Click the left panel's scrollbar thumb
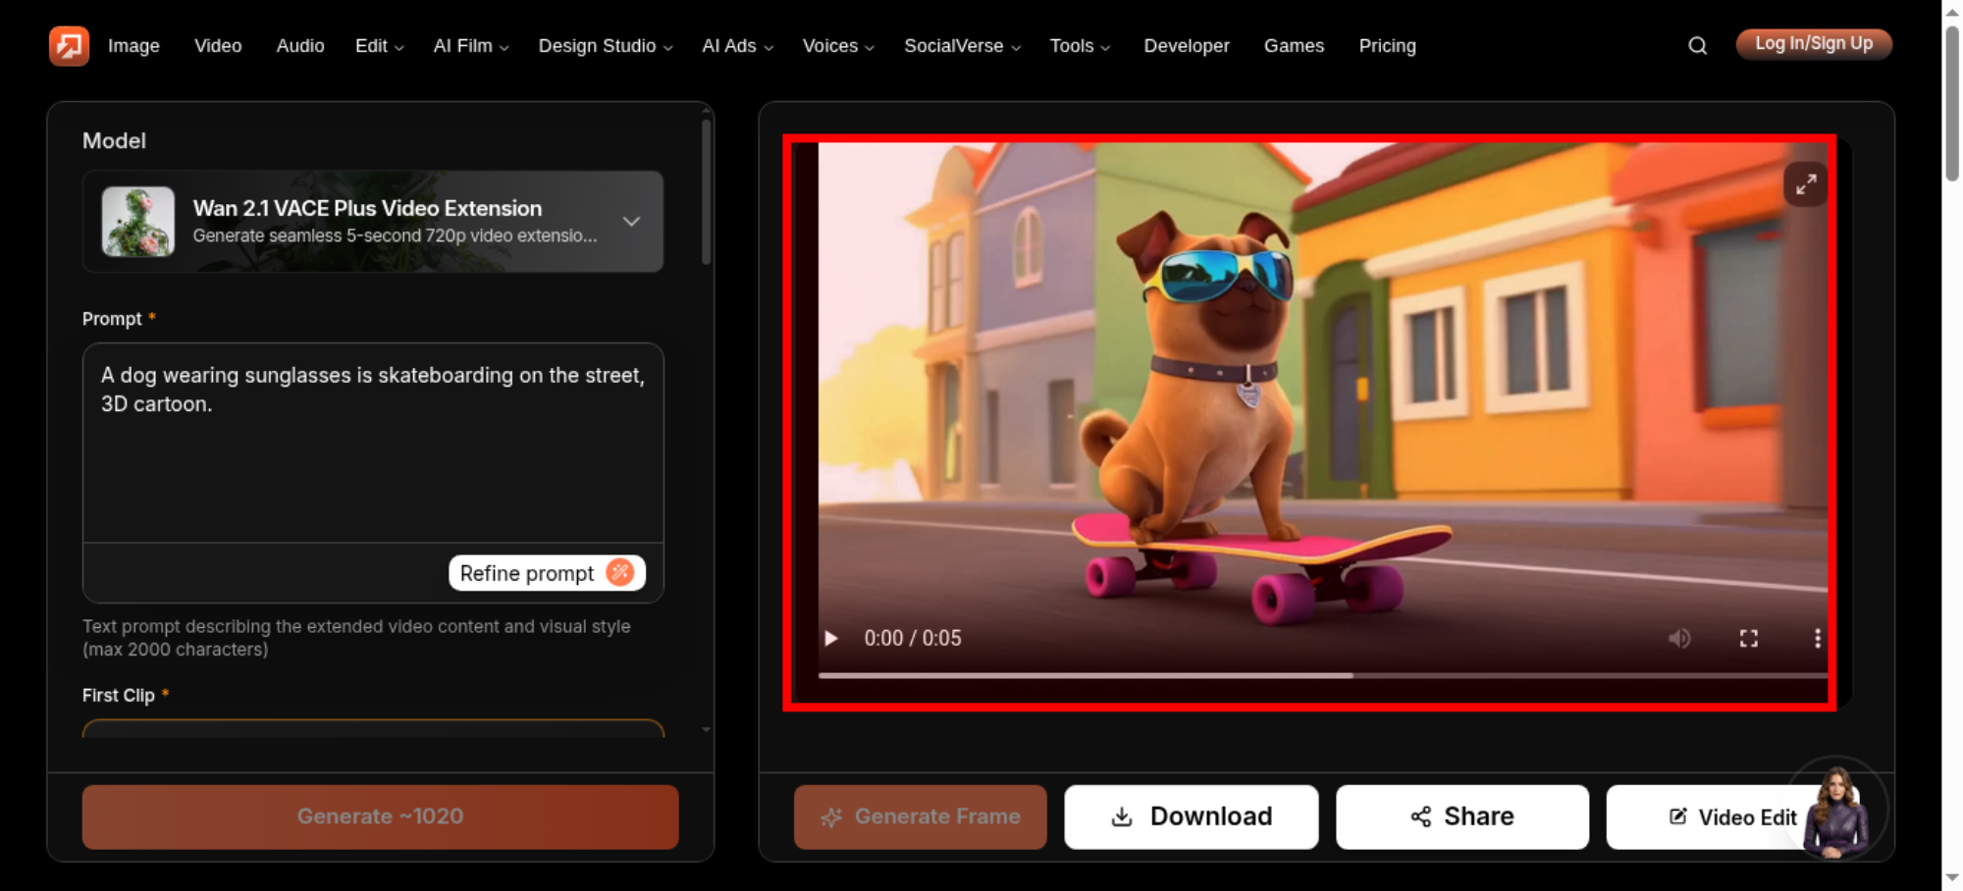 coord(706,191)
